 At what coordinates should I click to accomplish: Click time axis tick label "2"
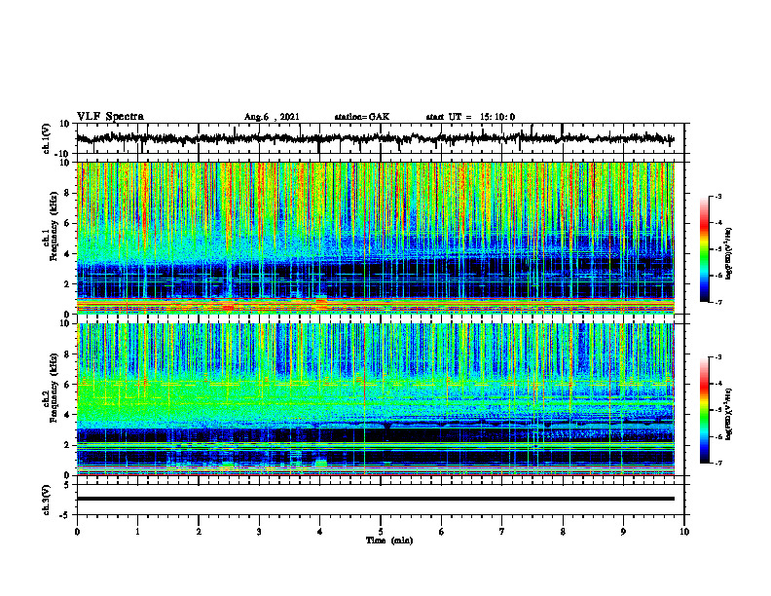click(x=199, y=532)
